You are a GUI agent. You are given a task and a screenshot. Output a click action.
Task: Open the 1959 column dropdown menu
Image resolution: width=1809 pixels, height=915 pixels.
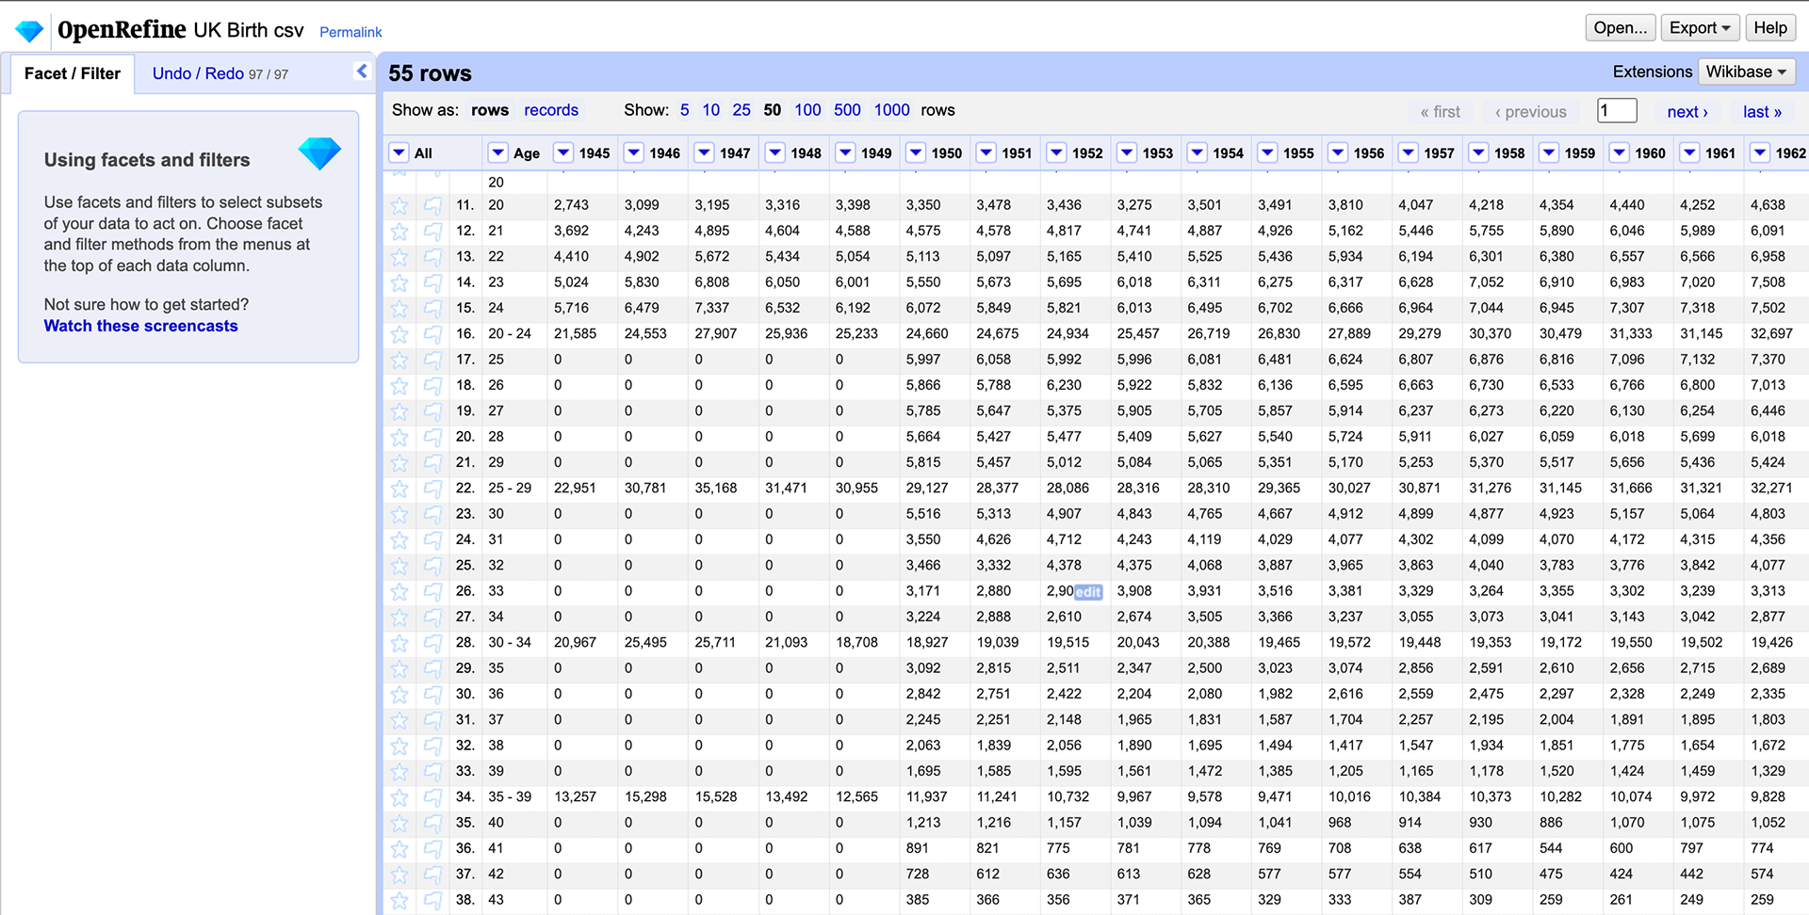coord(1549,152)
